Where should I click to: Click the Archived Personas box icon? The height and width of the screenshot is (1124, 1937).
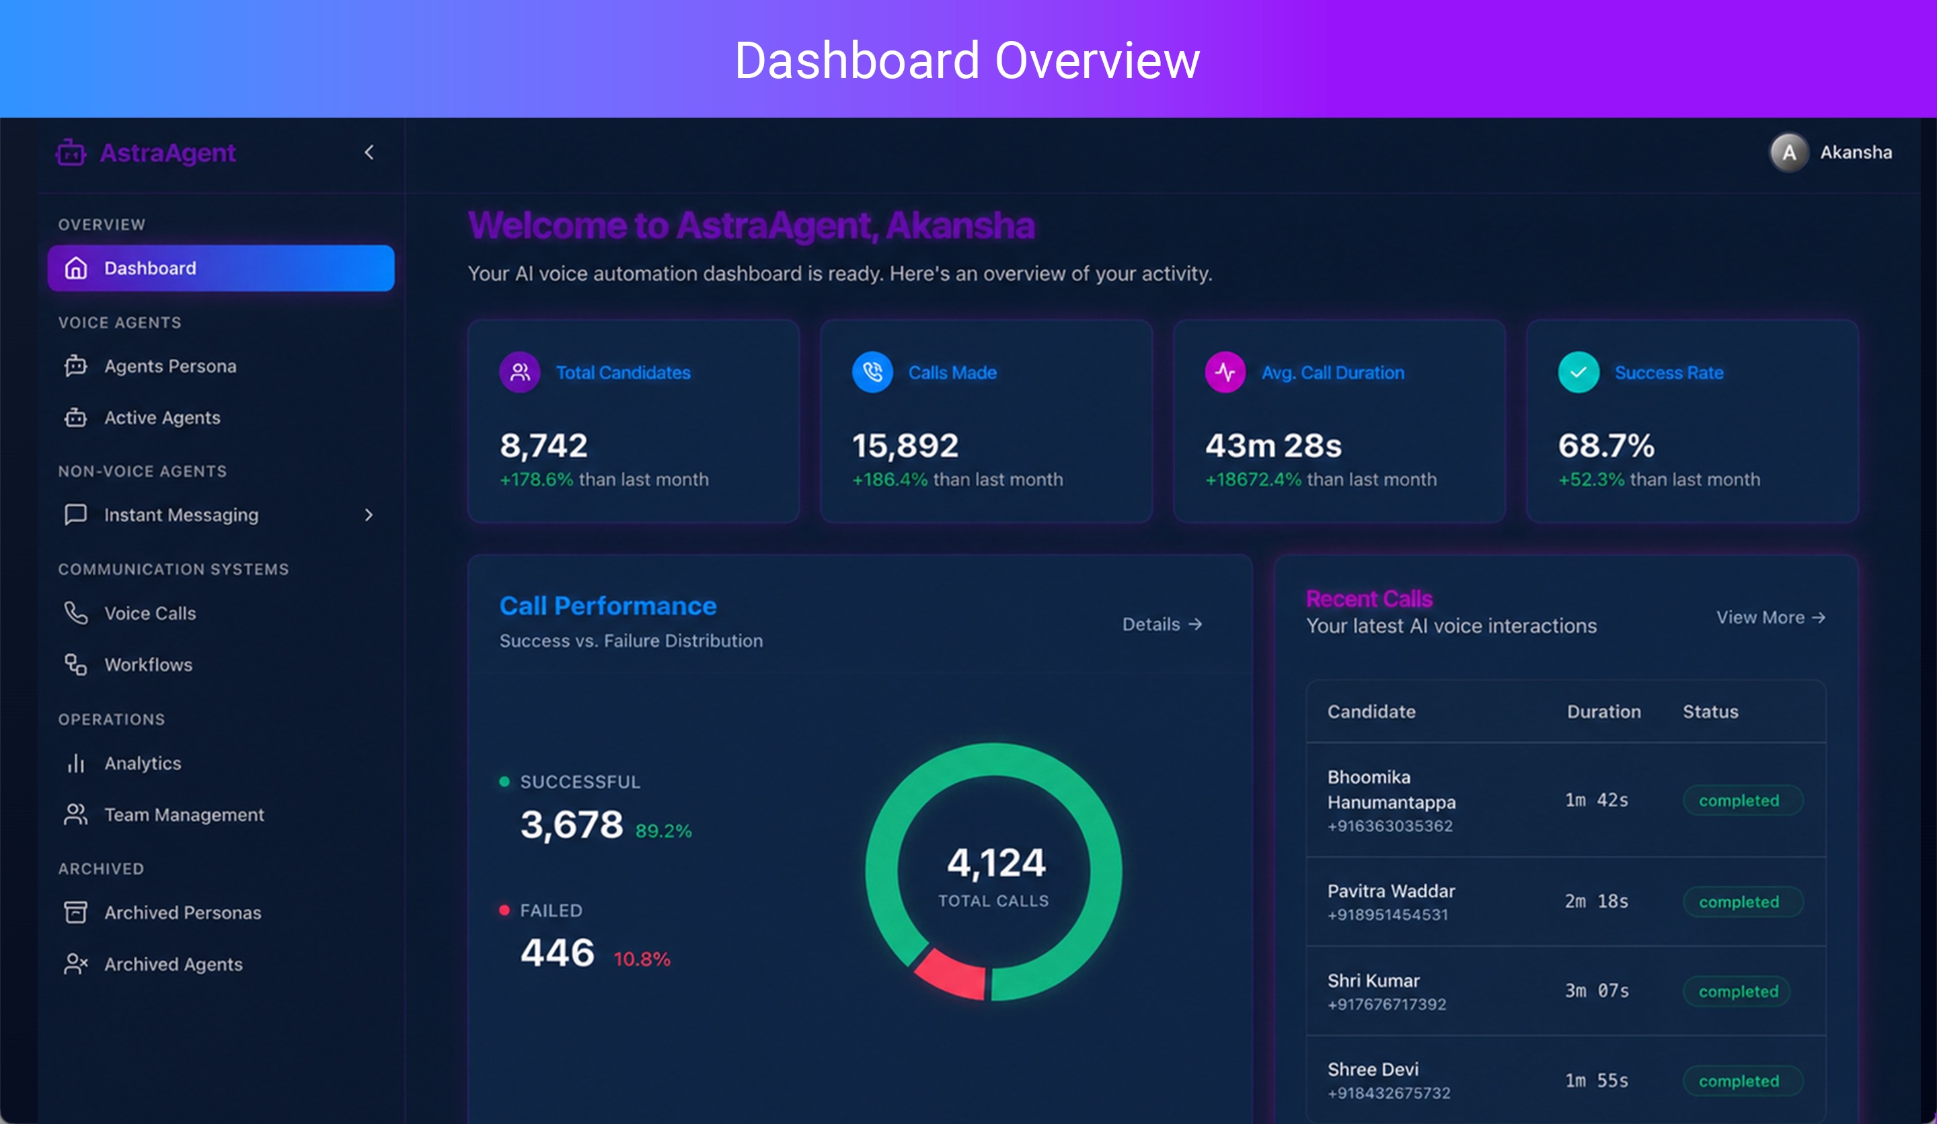[75, 912]
